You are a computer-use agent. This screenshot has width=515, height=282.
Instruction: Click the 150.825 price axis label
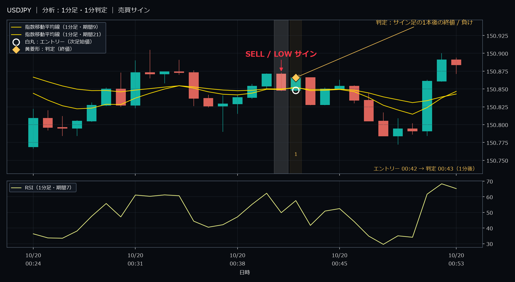coord(497,107)
